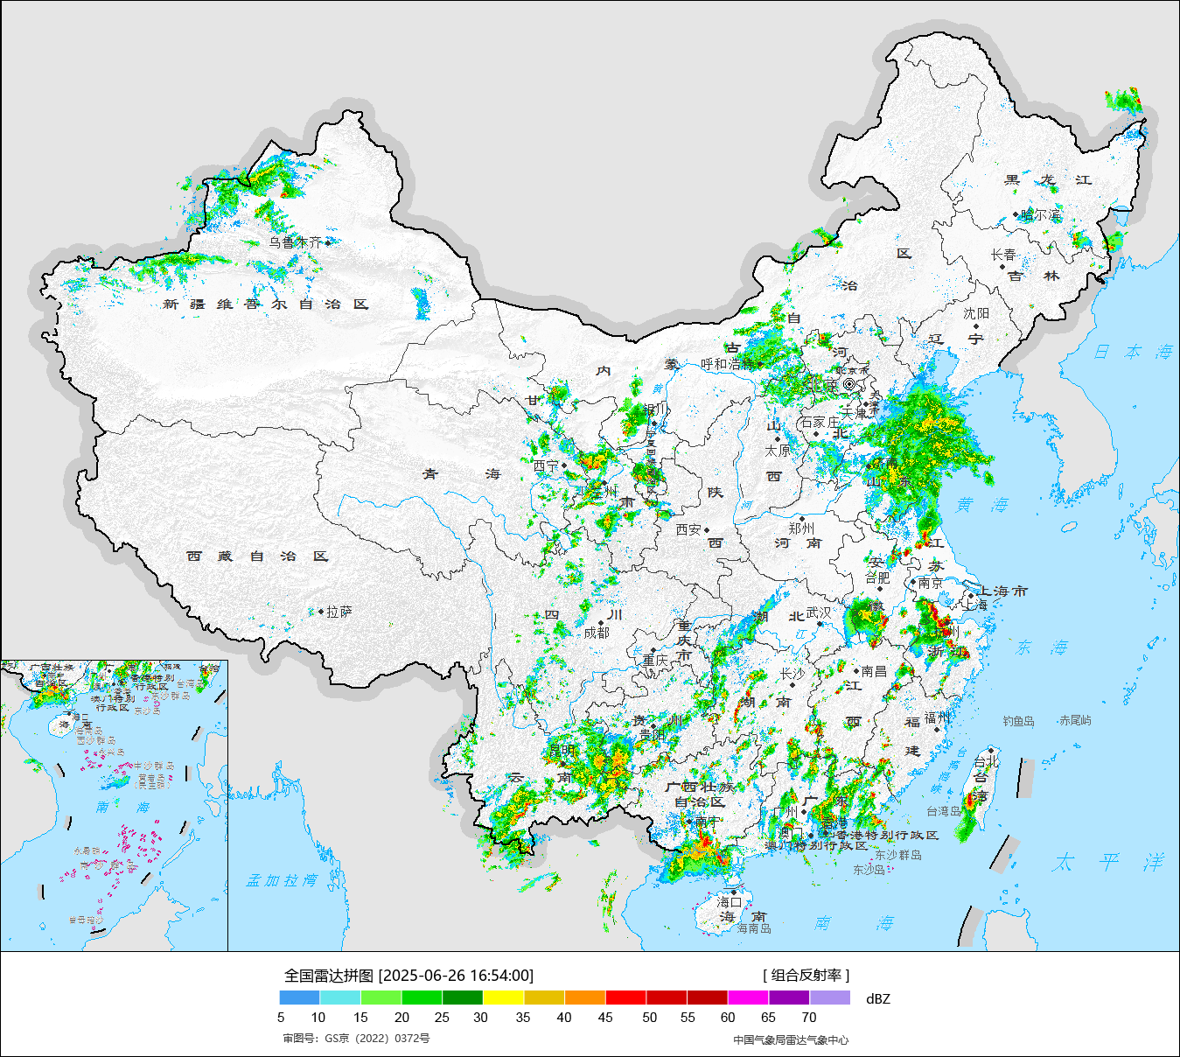Viewport: 1180px width, 1057px height.
Task: Click the magenta 60 dBZ legend swatch
Action: pos(748,997)
